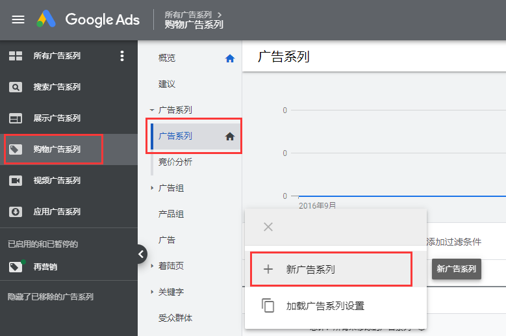Collapse the 广告系列 section in navigation
The width and height of the screenshot is (506, 336).
pyautogui.click(x=152, y=110)
